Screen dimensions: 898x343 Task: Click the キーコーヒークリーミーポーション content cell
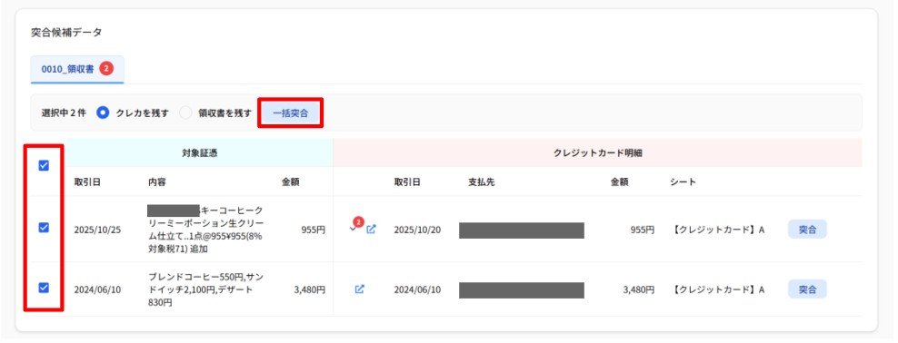click(206, 230)
